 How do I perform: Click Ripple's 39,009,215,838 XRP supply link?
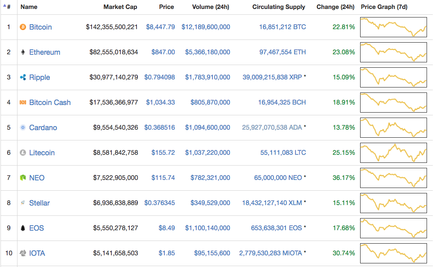pyautogui.click(x=272, y=78)
